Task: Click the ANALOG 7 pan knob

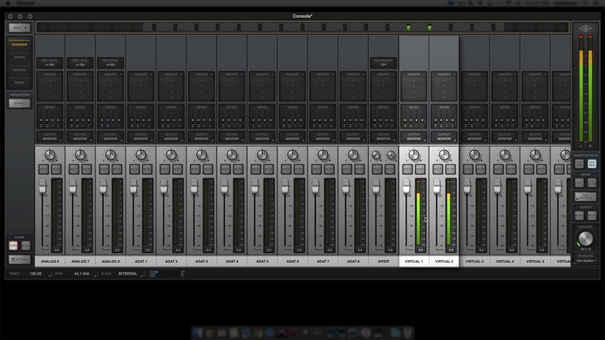Action: point(80,155)
